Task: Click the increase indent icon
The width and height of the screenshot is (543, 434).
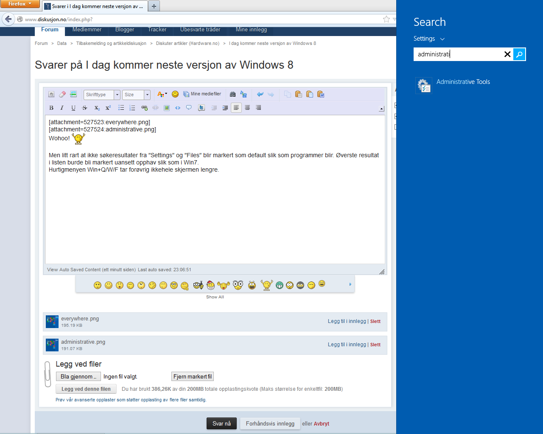Action: pos(225,108)
